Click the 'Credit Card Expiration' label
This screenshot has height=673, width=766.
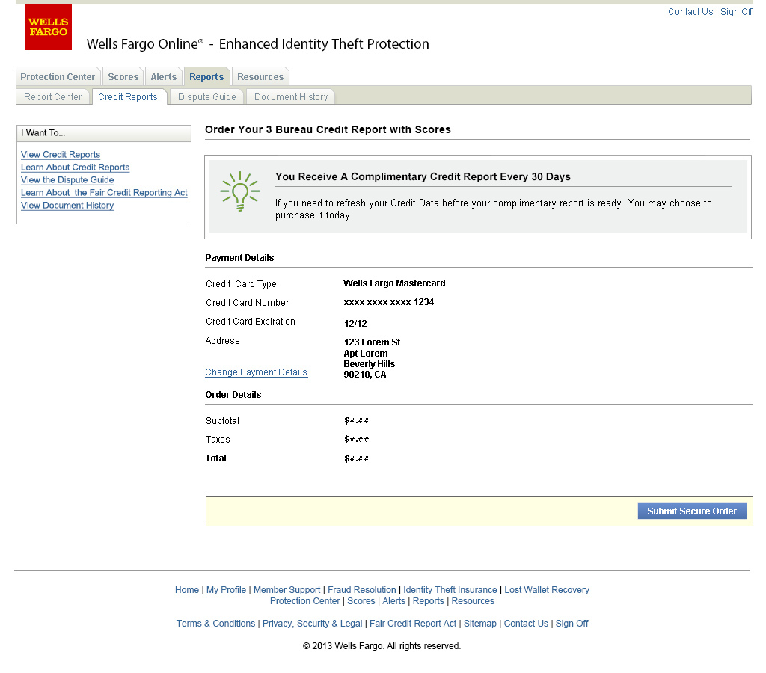[x=250, y=322]
